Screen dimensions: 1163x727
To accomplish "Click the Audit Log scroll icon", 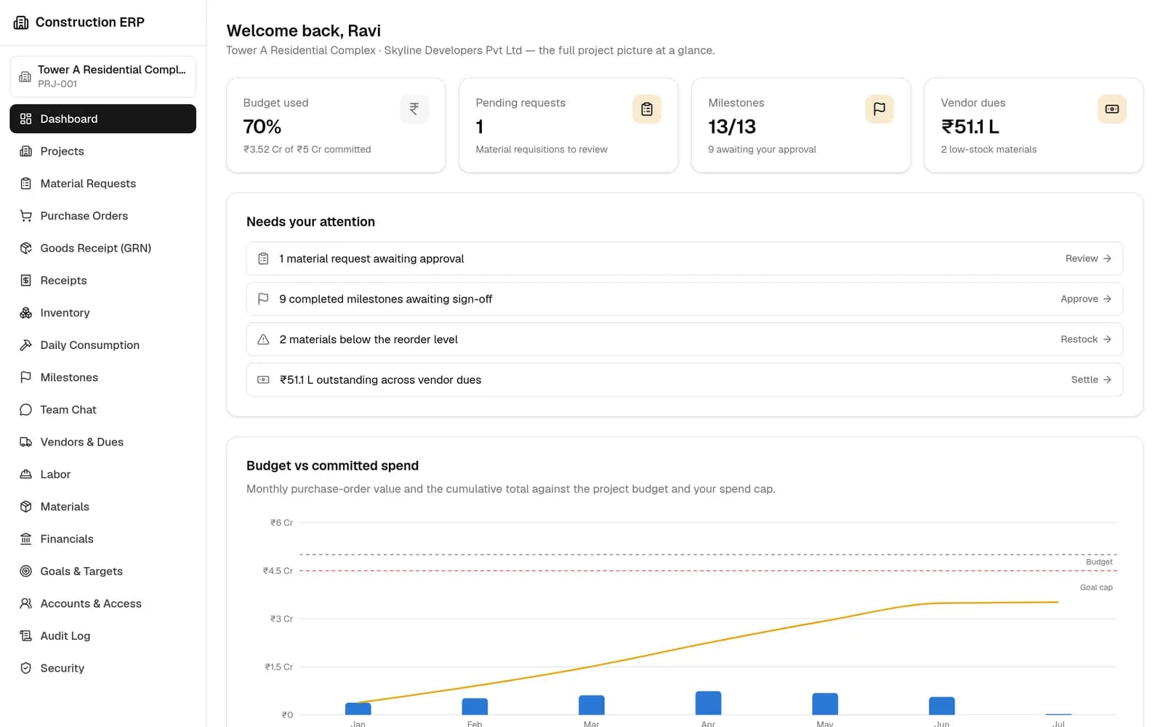I will 26,636.
